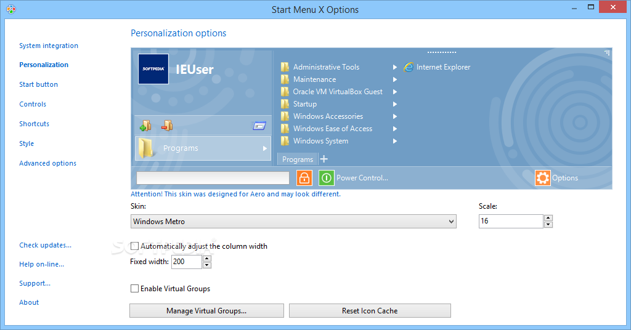This screenshot has width=631, height=330.
Task: Click the resize grip dots in preview corner
Action: (607, 52)
